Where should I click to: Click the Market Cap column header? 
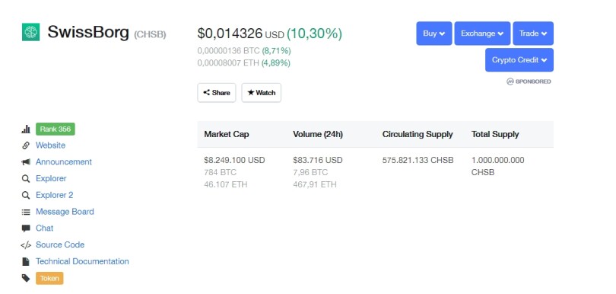click(227, 134)
